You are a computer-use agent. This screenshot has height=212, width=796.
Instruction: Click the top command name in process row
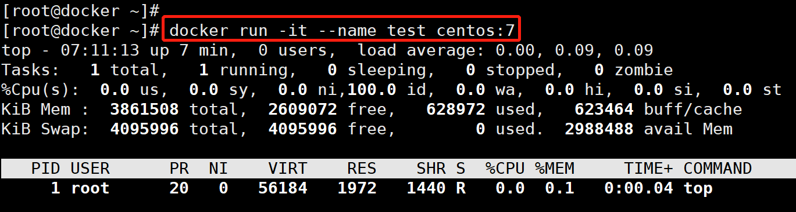(x=698, y=188)
